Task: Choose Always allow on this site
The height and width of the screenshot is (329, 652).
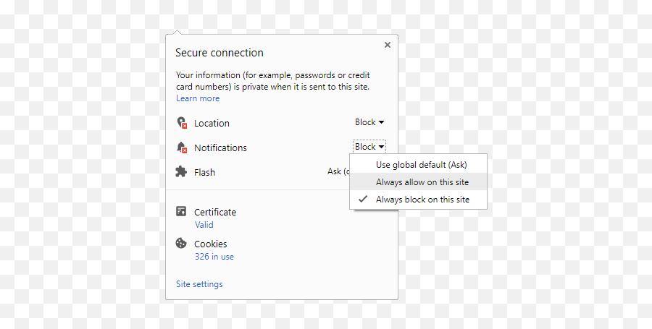Action: coord(422,182)
